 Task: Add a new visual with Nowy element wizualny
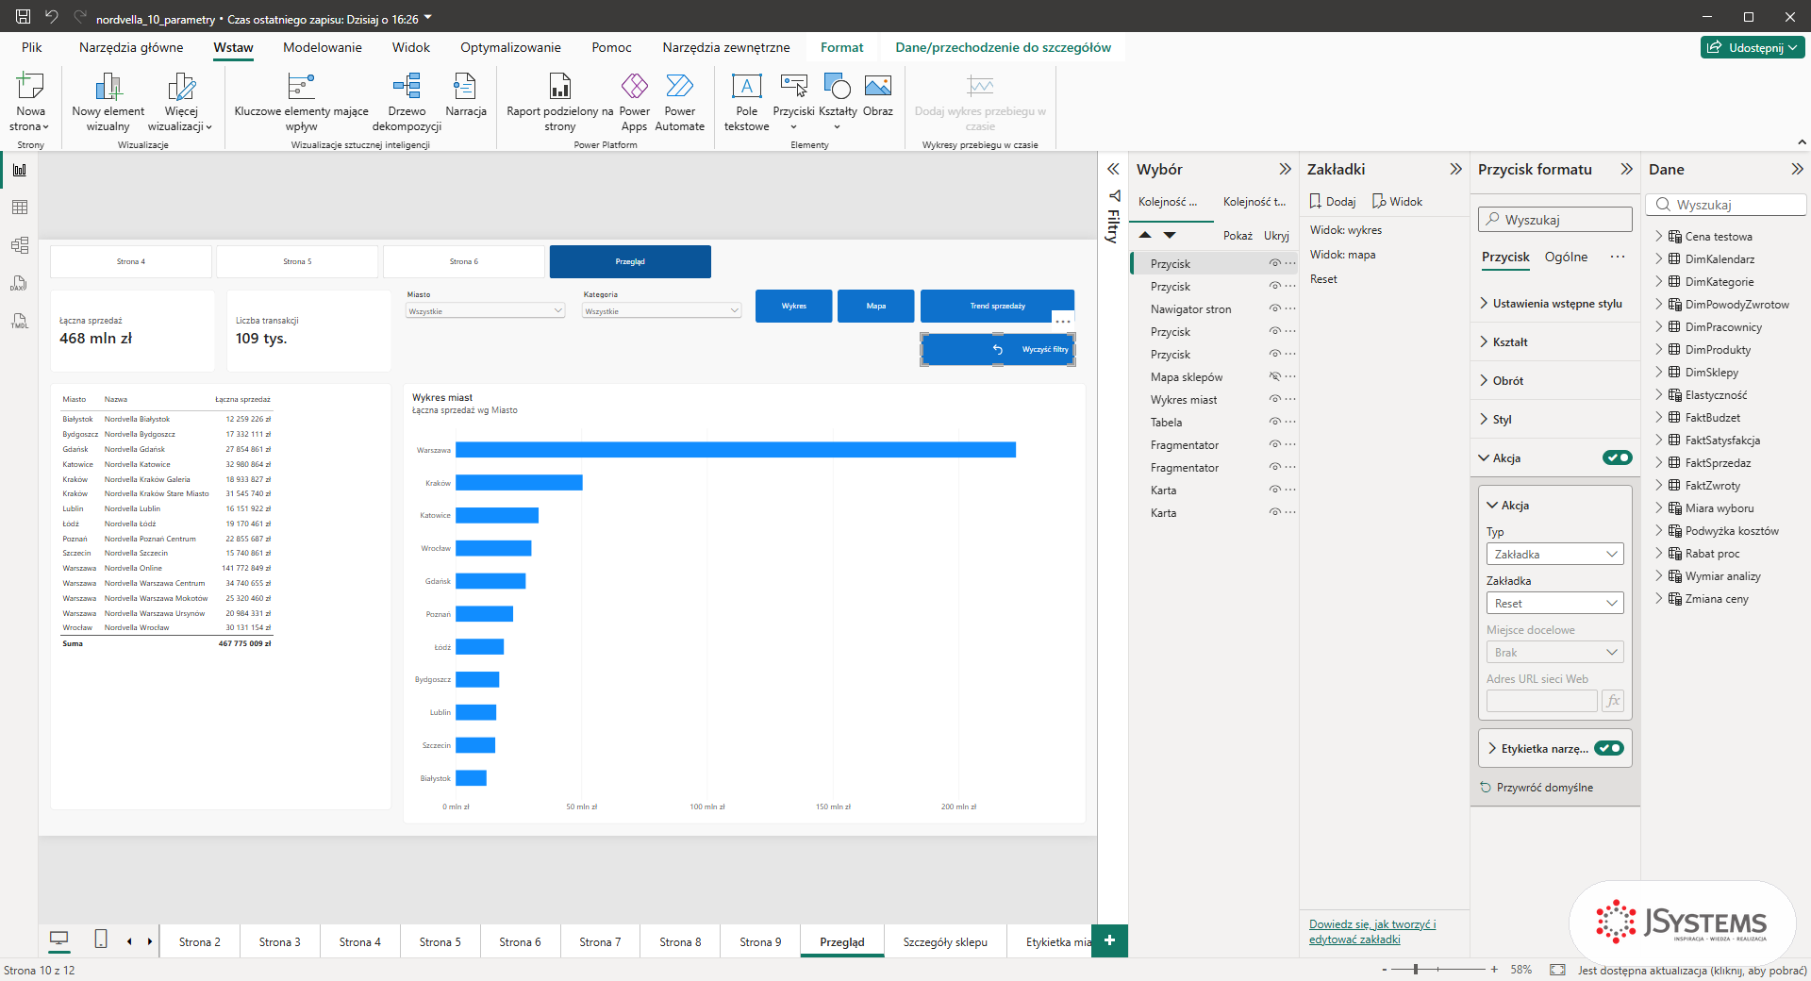click(108, 102)
